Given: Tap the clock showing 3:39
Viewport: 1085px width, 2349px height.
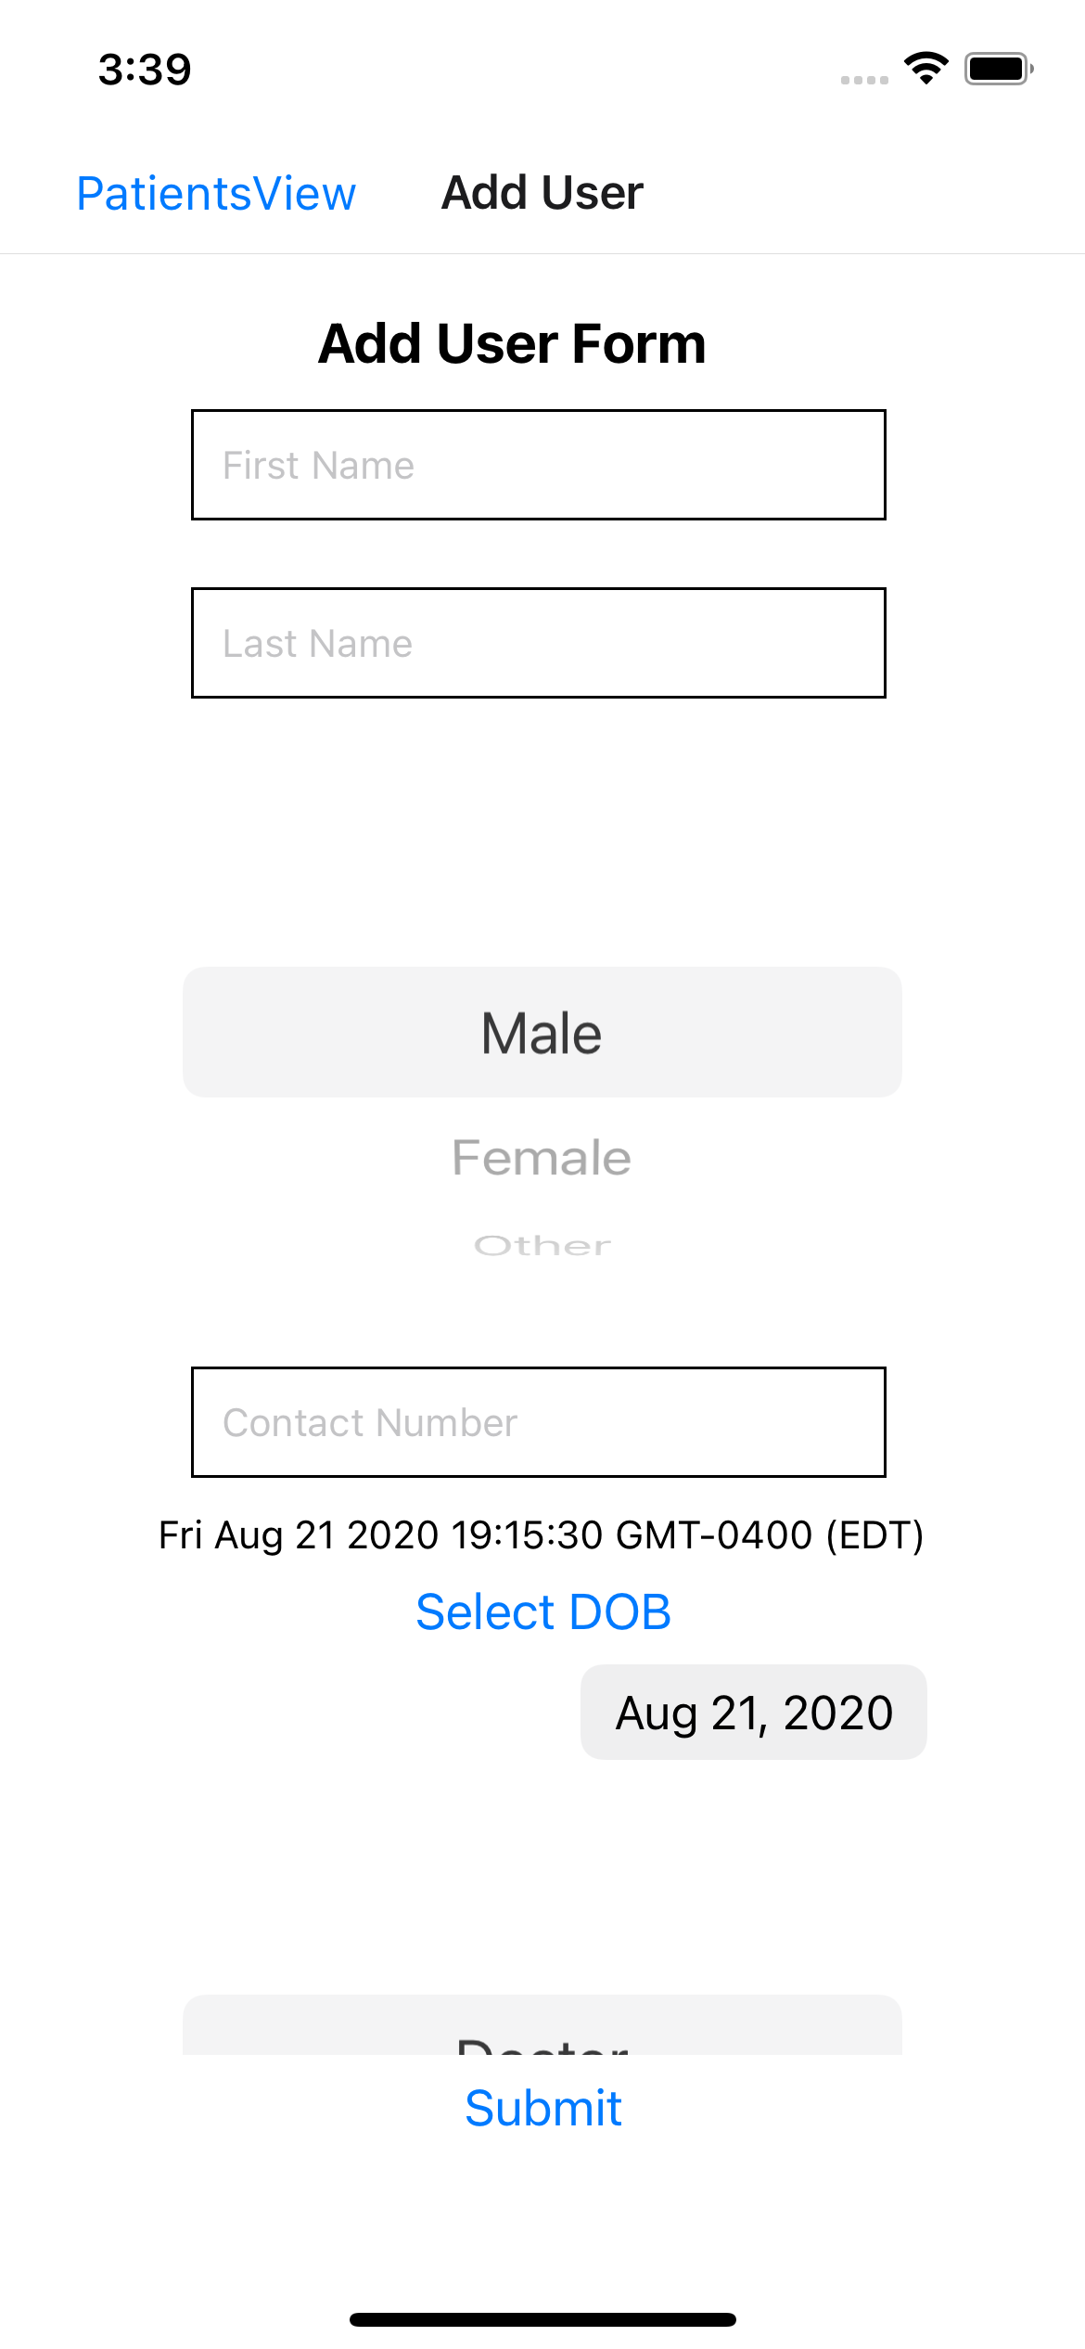Looking at the screenshot, I should point(146,69).
